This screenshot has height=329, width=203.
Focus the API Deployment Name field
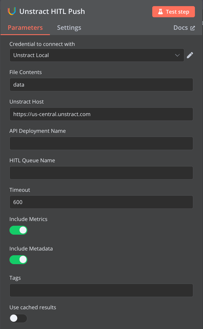101,143
